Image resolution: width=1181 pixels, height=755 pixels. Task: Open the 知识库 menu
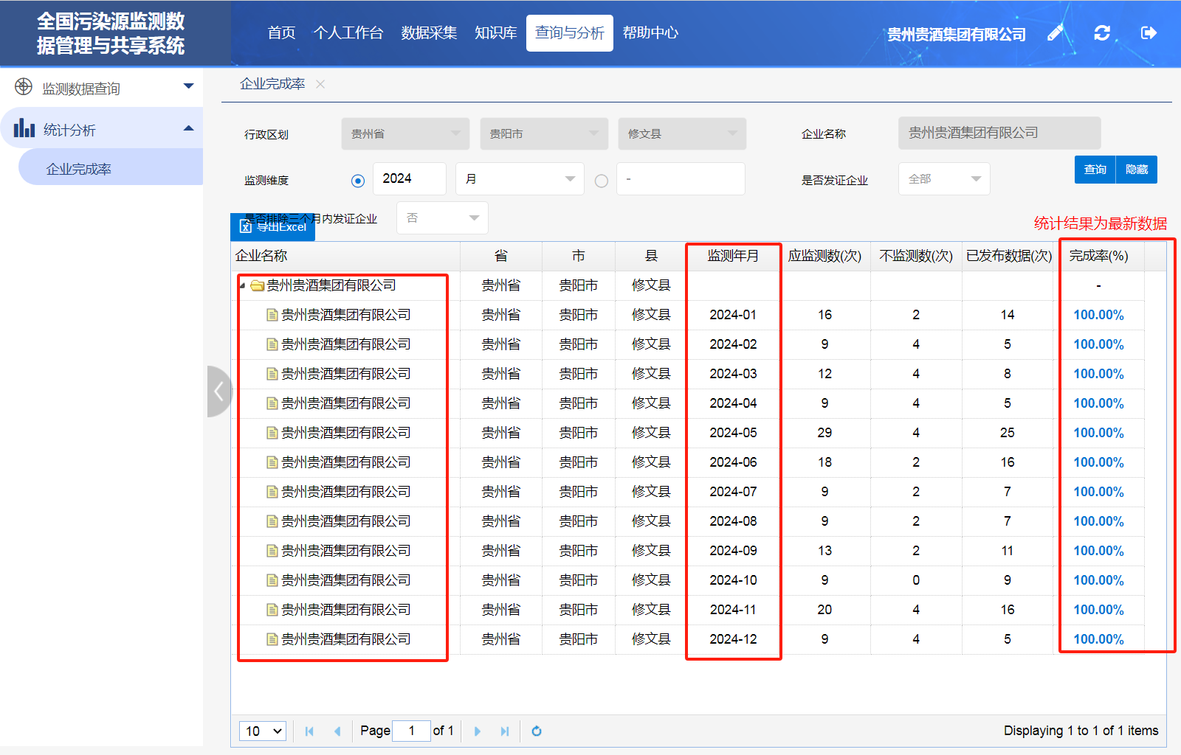click(495, 33)
